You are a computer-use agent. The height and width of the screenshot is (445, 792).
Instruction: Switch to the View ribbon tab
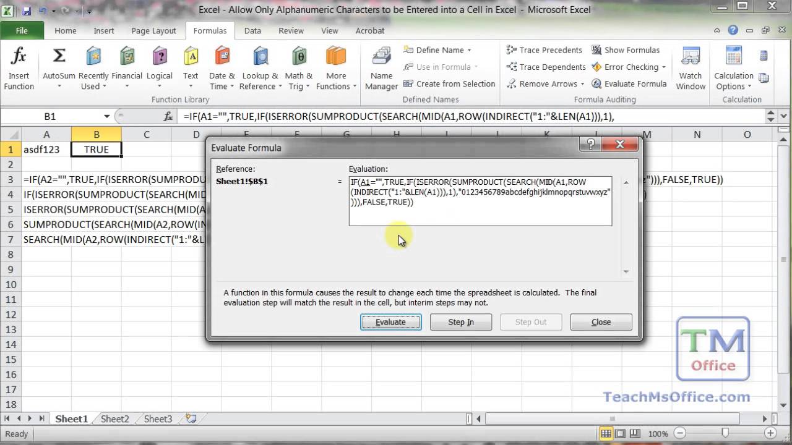tap(330, 30)
